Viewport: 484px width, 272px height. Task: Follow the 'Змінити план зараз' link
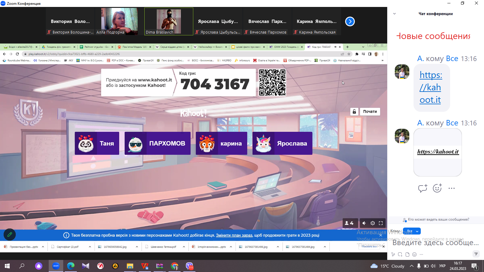(234, 235)
